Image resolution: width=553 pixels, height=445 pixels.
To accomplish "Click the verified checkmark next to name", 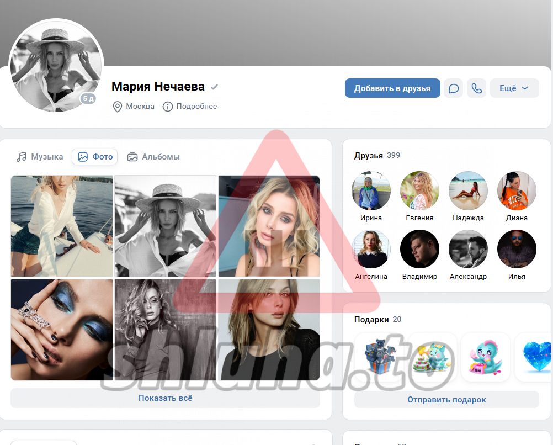I will pos(214,87).
